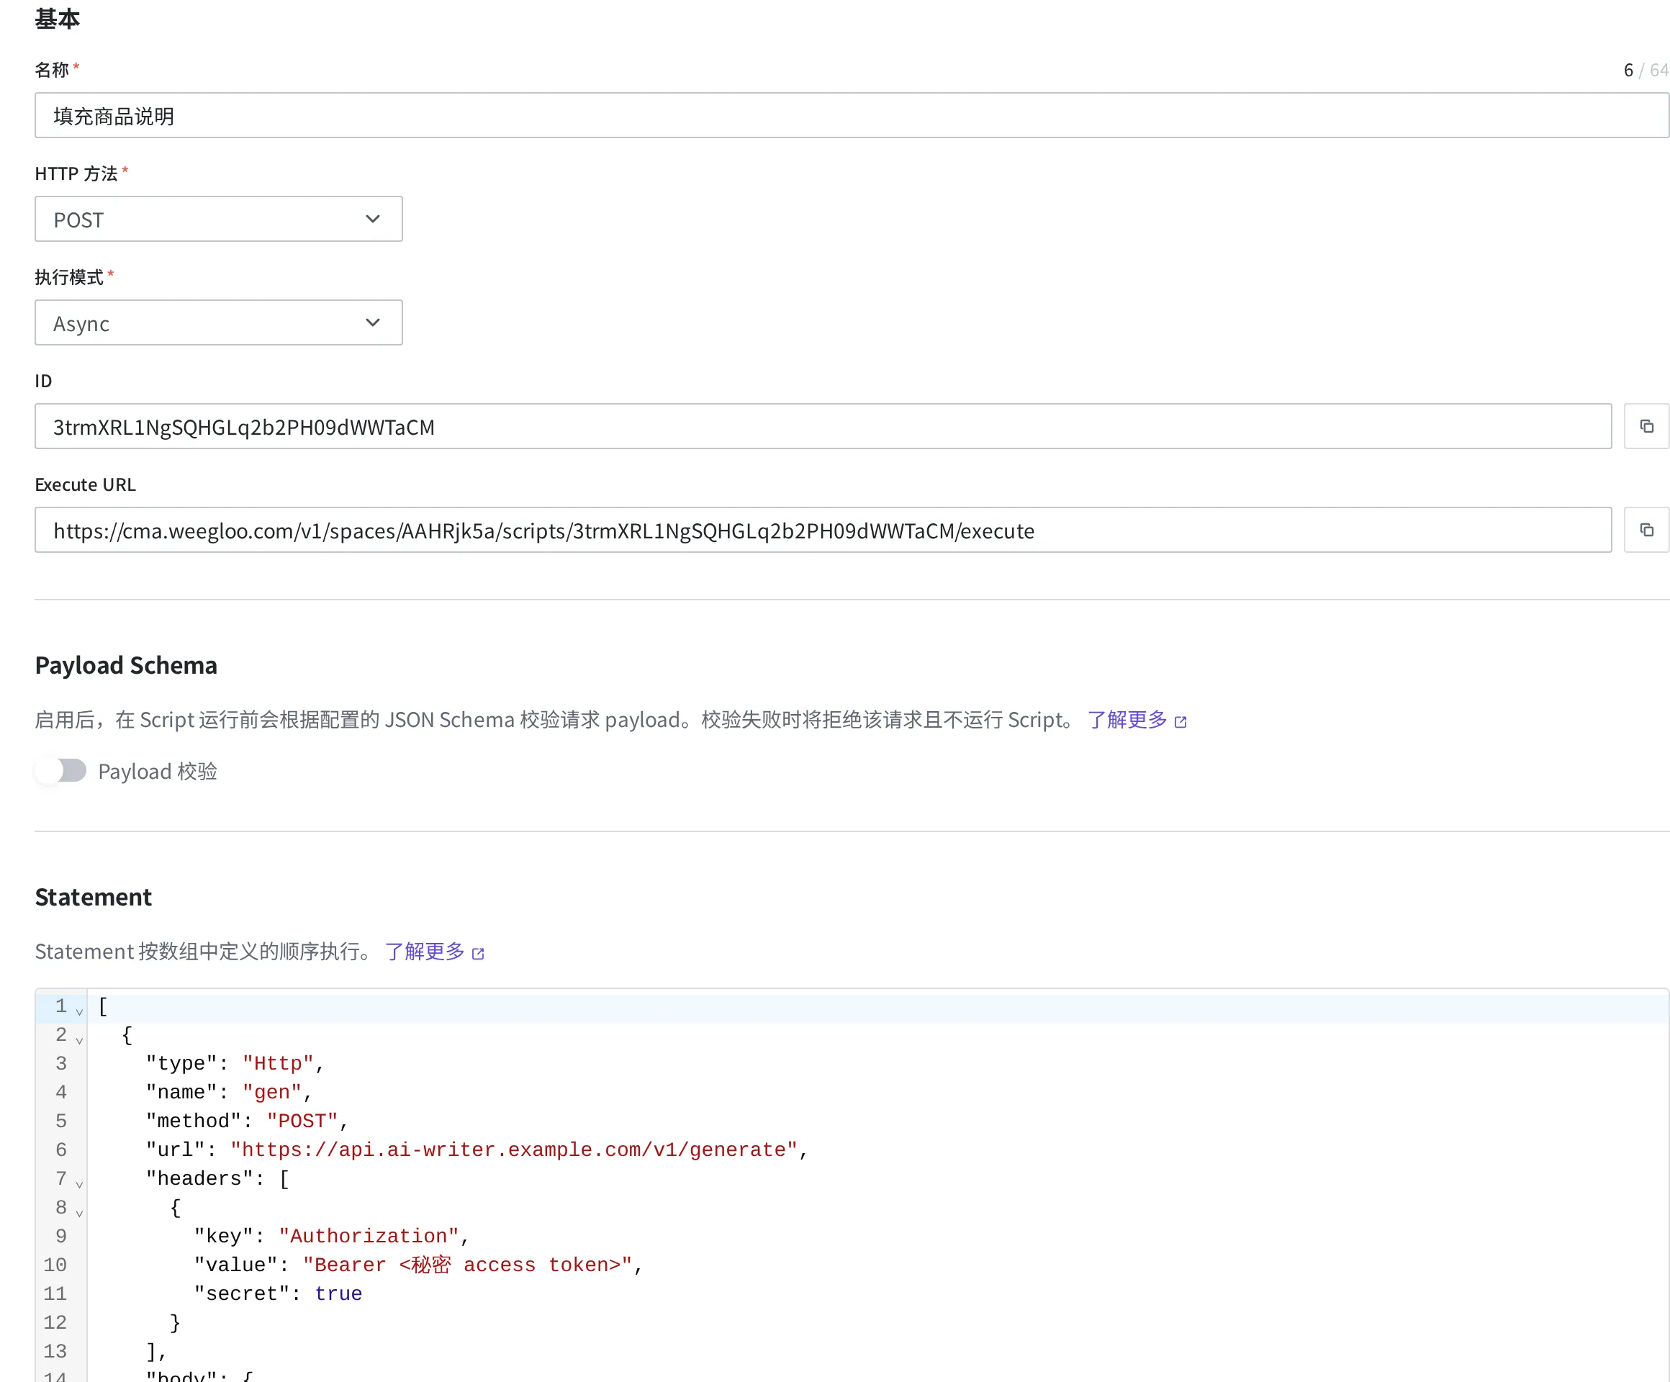
Task: Click the Payload 校验 label text
Action: click(x=158, y=772)
